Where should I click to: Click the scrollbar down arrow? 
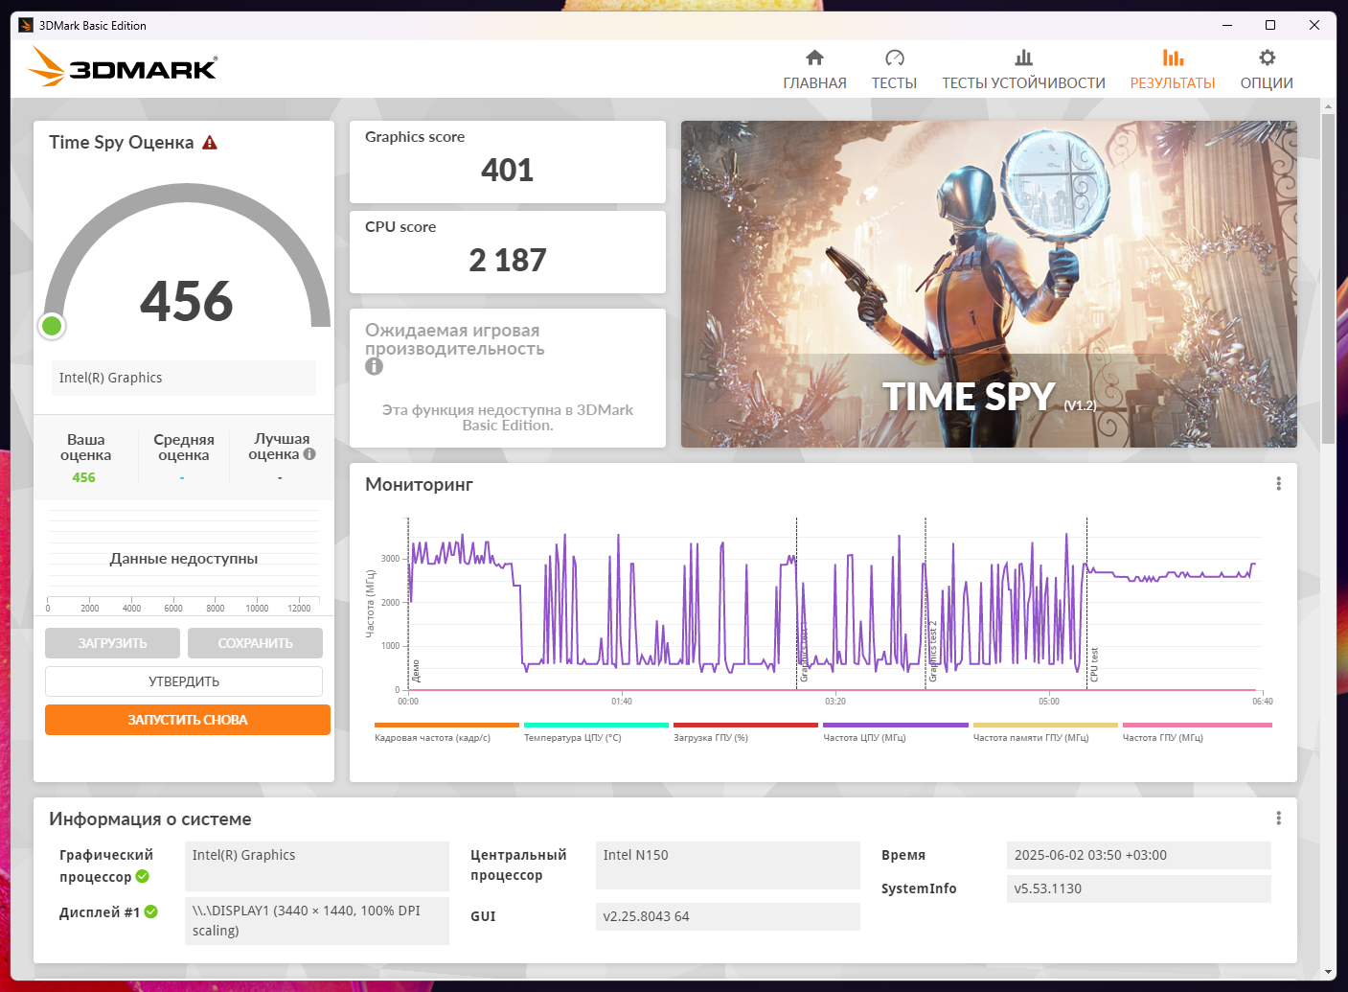click(1328, 972)
